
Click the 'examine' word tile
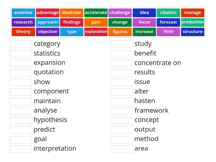pos(23,13)
